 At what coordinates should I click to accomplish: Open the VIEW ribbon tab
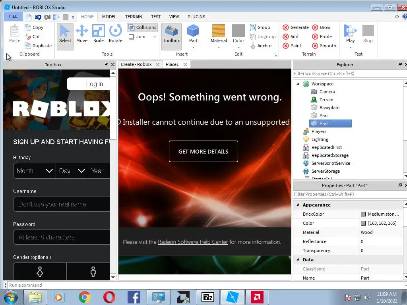[x=174, y=17]
